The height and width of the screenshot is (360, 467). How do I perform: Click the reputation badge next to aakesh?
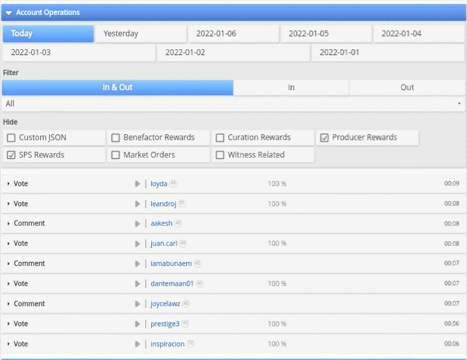(178, 222)
